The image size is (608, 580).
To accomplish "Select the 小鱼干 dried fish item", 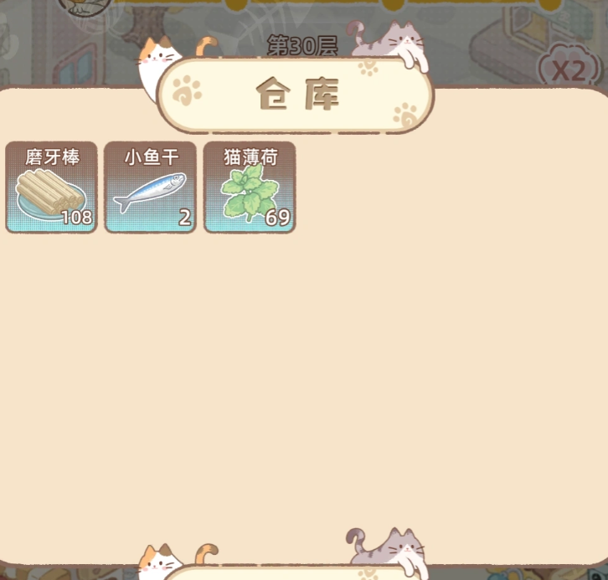I will [151, 187].
